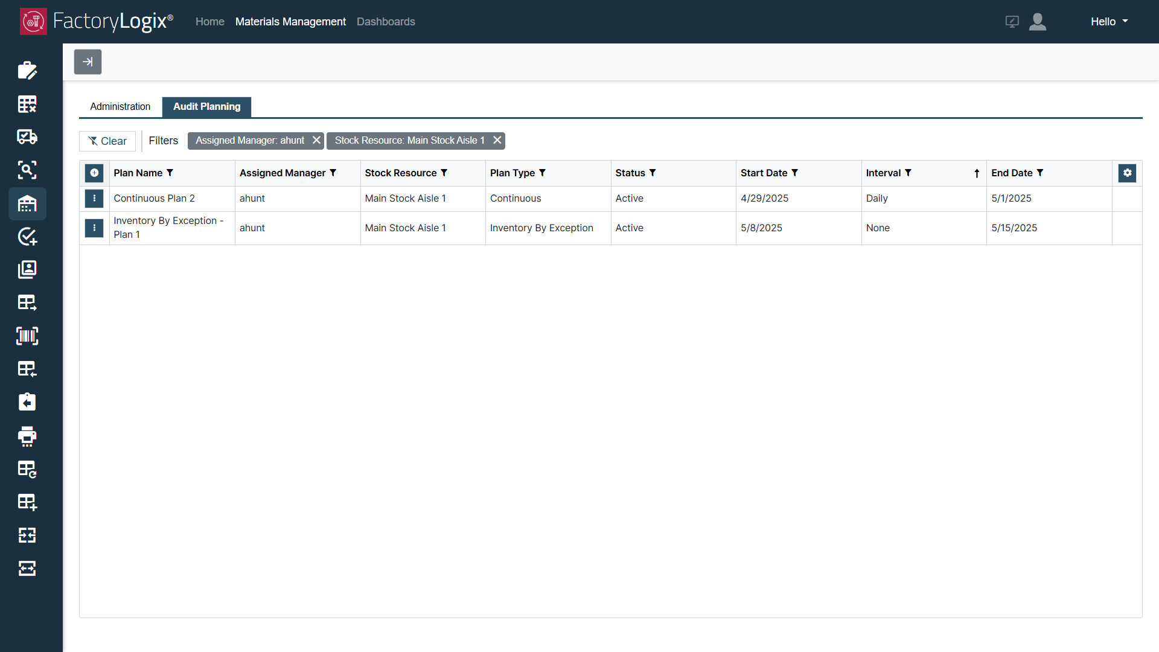Click the clipboard edit icon at sidebar top
Image resolution: width=1159 pixels, height=652 pixels.
[x=27, y=71]
